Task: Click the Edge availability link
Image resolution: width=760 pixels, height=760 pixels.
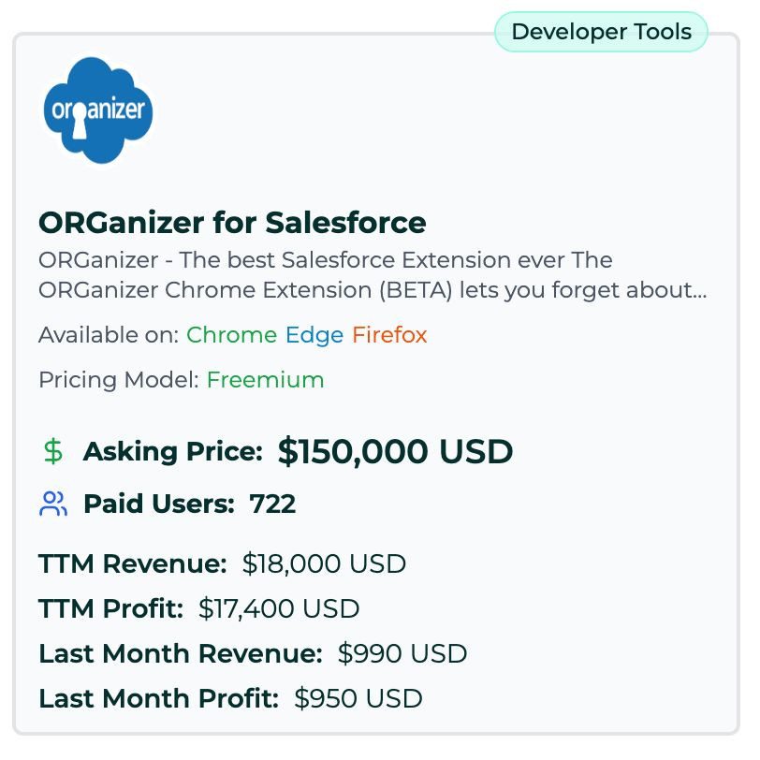Action: pyautogui.click(x=314, y=335)
